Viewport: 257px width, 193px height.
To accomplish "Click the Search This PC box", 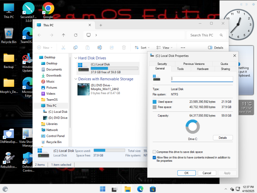I will click(x=206, y=35).
